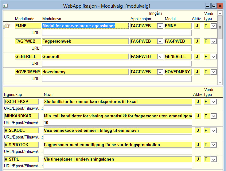Viewport: 226px width, 171px height.
Task: Open Verditype dropdown for EMNE module
Action: tap(213, 26)
